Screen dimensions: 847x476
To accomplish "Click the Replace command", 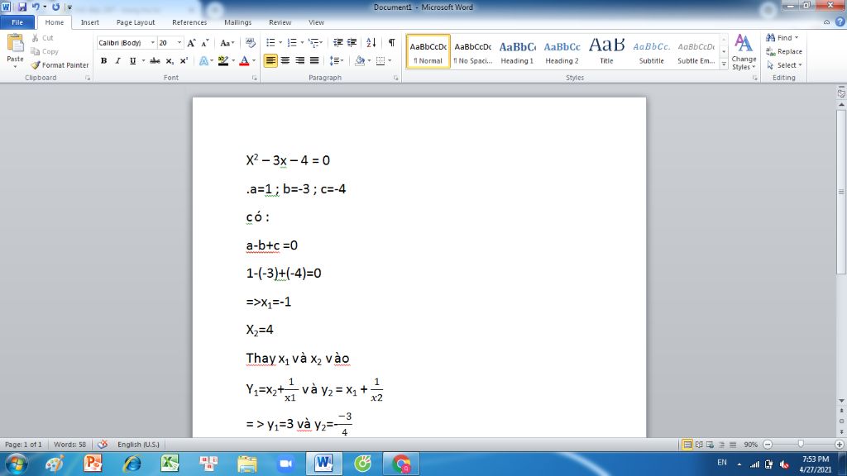I will [x=784, y=51].
